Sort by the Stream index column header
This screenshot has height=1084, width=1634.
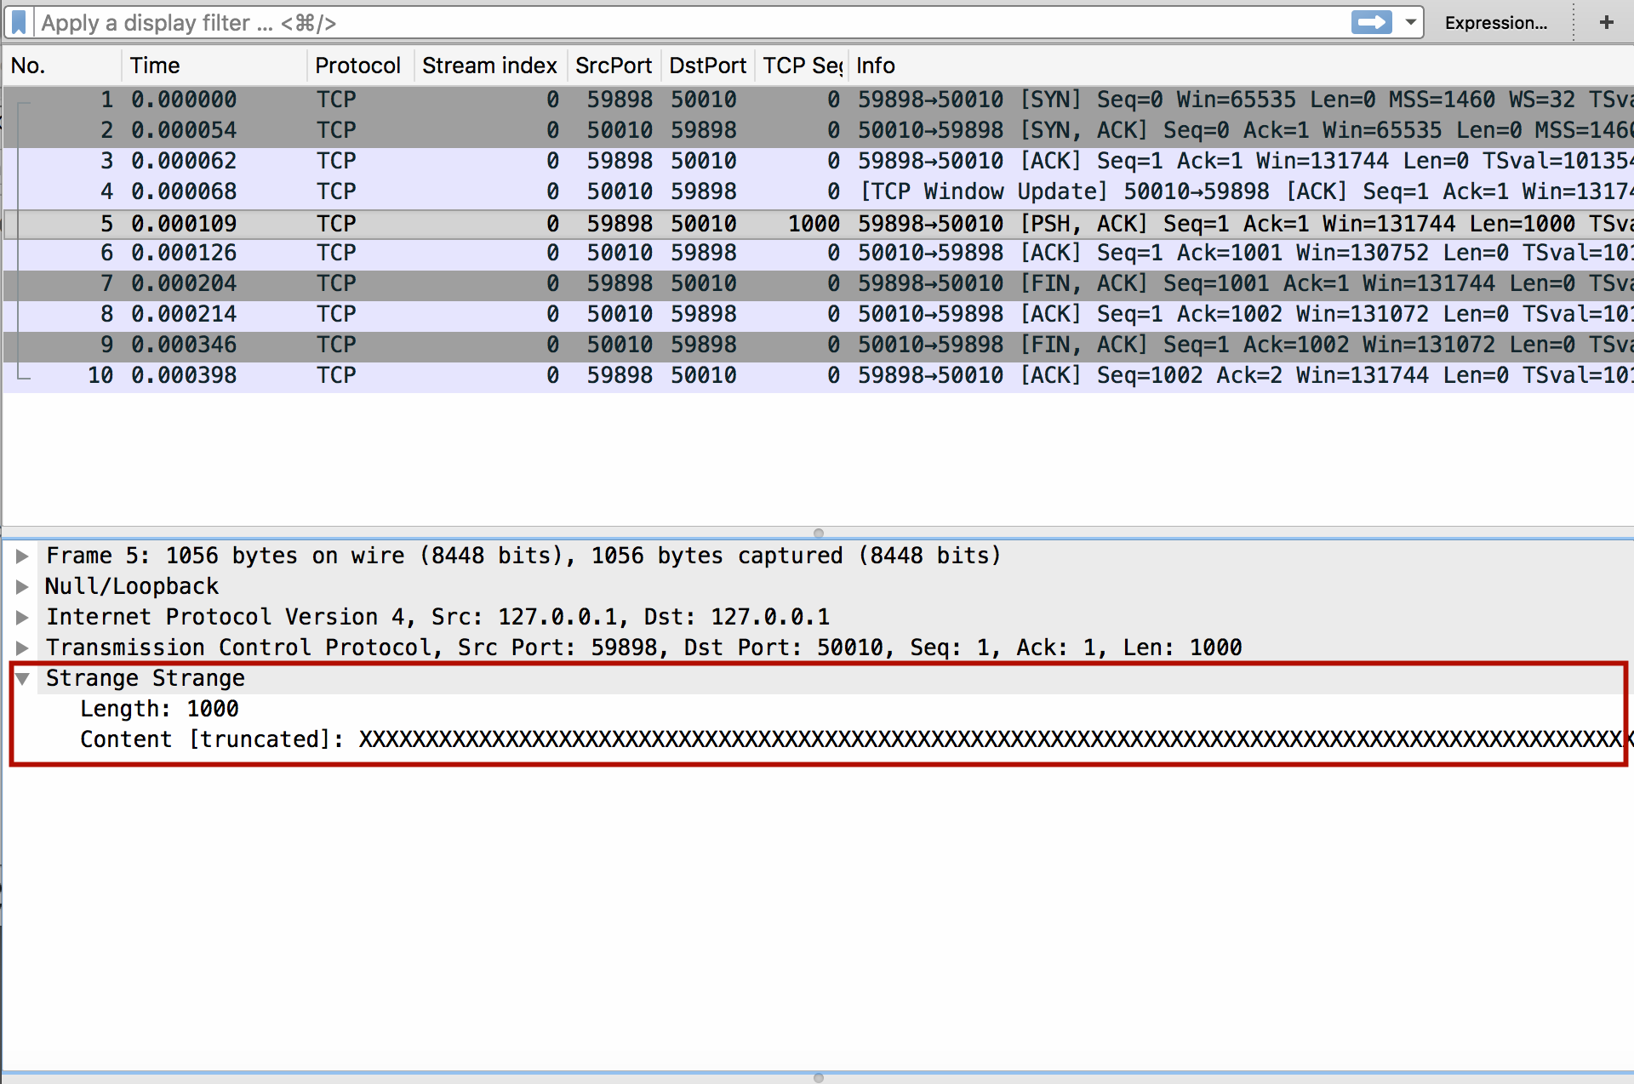(x=490, y=66)
